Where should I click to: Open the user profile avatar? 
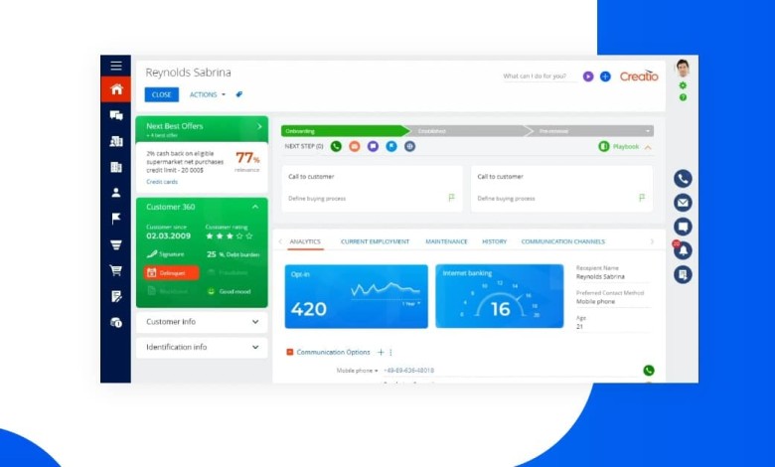pos(683,69)
